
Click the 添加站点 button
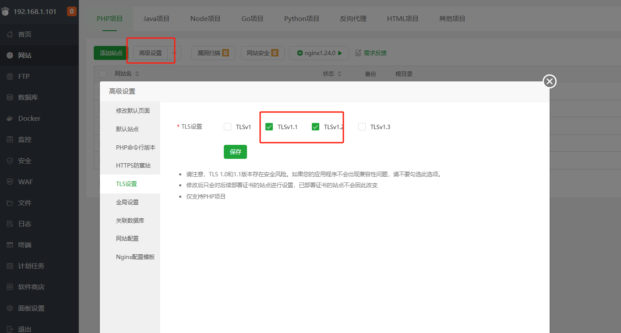click(x=111, y=53)
